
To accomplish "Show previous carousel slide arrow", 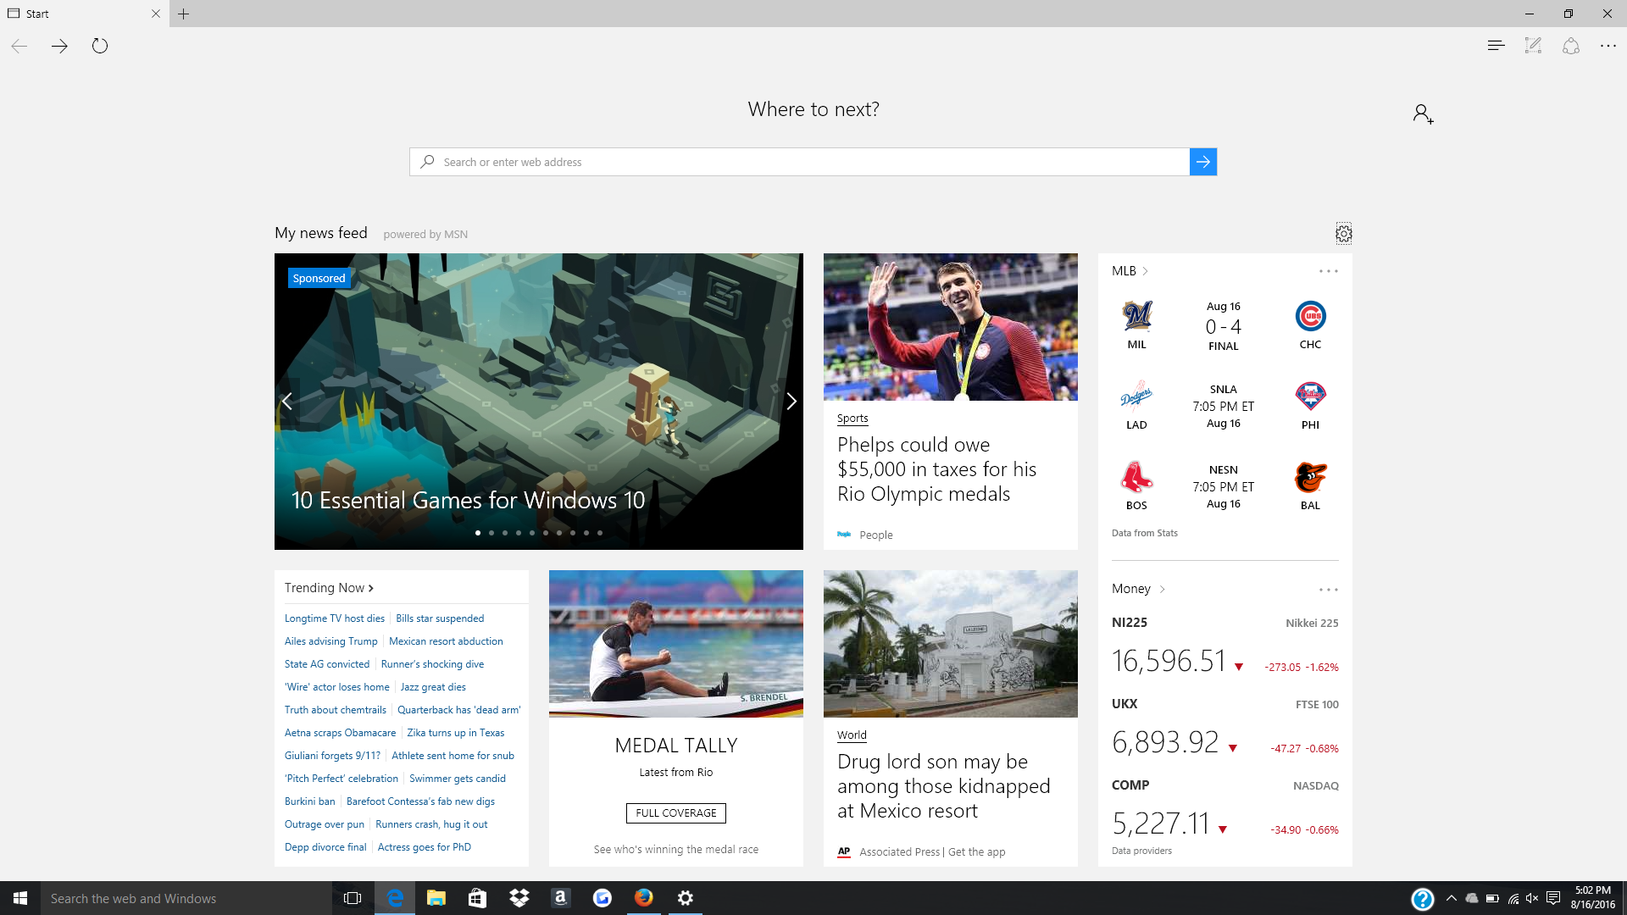I will click(287, 402).
